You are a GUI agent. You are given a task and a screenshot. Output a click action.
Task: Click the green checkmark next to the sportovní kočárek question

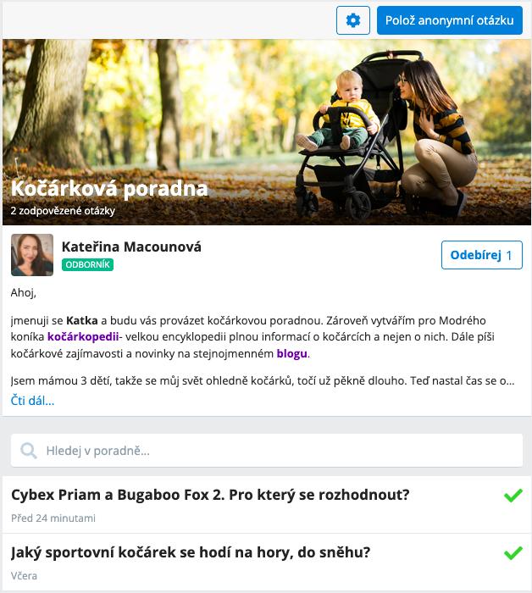(513, 553)
